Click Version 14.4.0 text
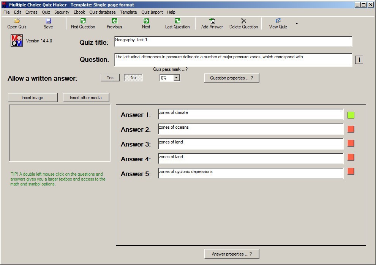 click(x=39, y=41)
